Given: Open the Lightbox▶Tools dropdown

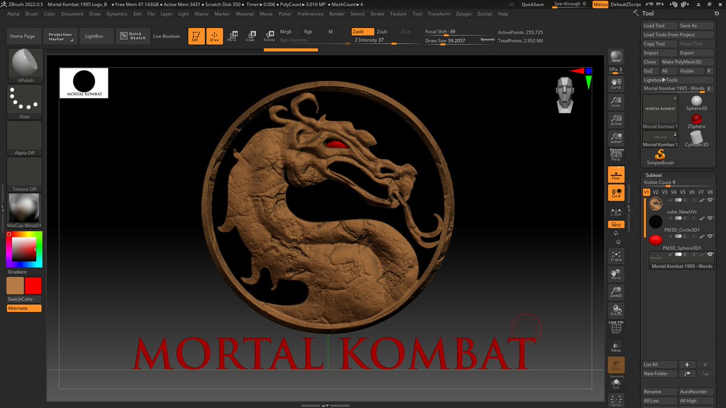Looking at the screenshot, I should 661,79.
